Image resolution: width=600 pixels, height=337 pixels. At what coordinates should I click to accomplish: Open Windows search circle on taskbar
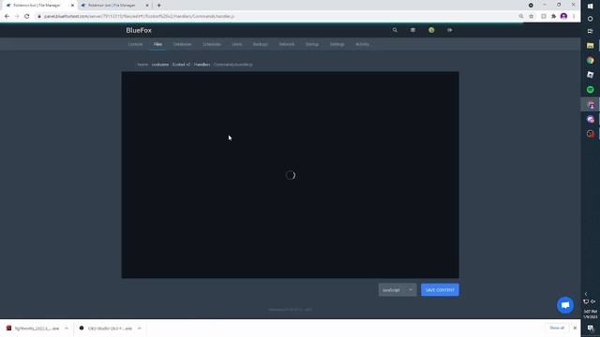point(591,19)
